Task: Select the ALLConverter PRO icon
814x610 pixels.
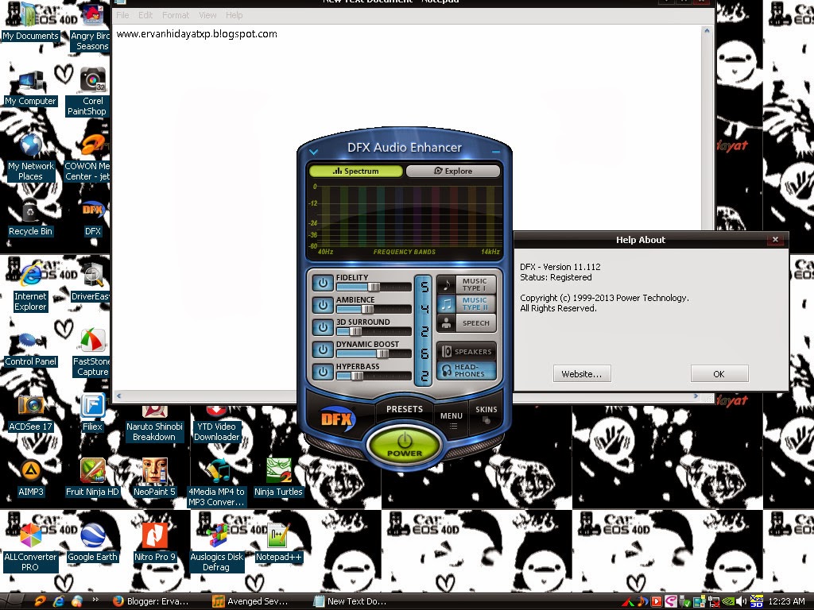Action: coord(30,548)
